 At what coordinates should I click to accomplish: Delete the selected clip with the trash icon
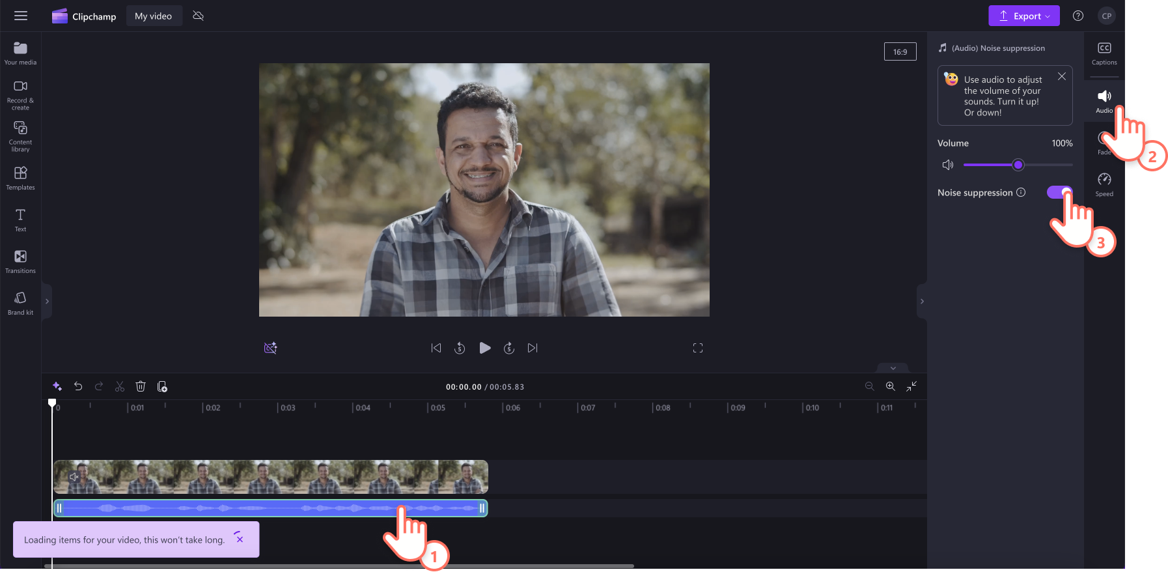click(141, 386)
